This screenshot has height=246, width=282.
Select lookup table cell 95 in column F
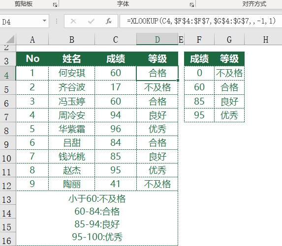coord(199,115)
